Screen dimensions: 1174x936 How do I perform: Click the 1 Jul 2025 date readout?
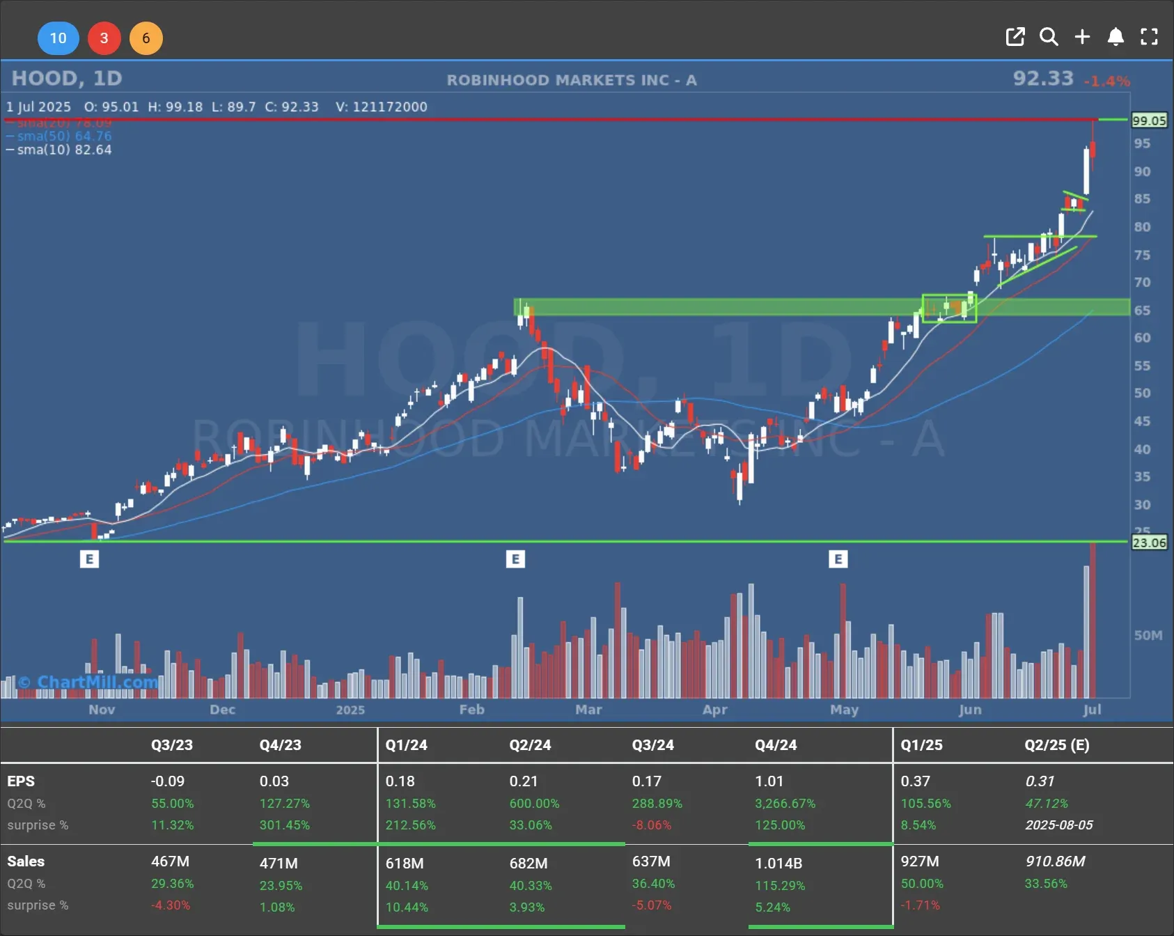pos(39,107)
